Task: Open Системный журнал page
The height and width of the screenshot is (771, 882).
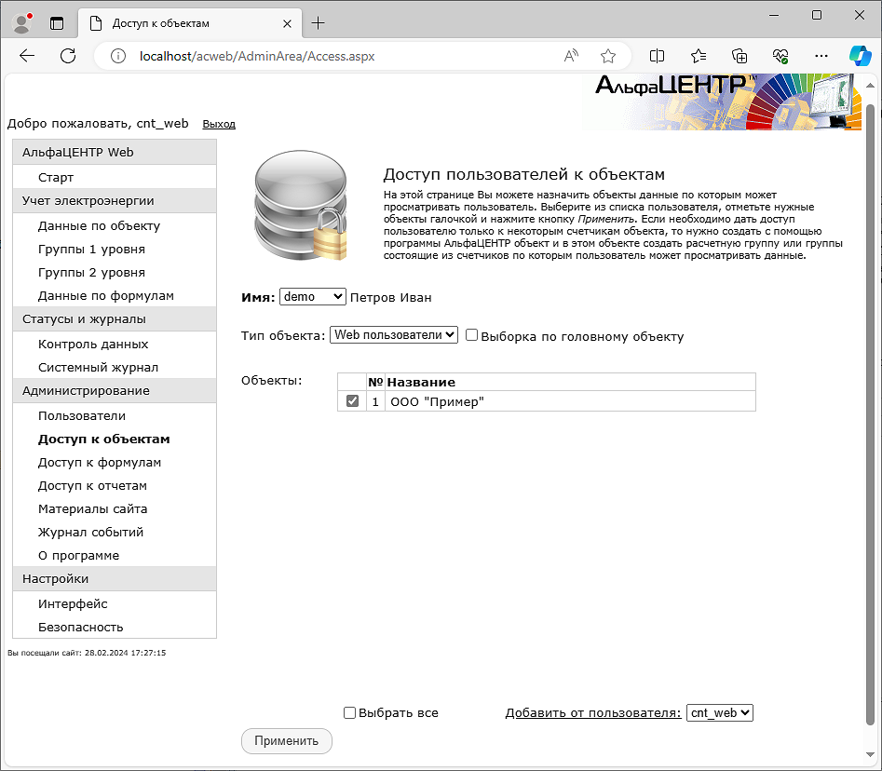Action: [x=99, y=367]
